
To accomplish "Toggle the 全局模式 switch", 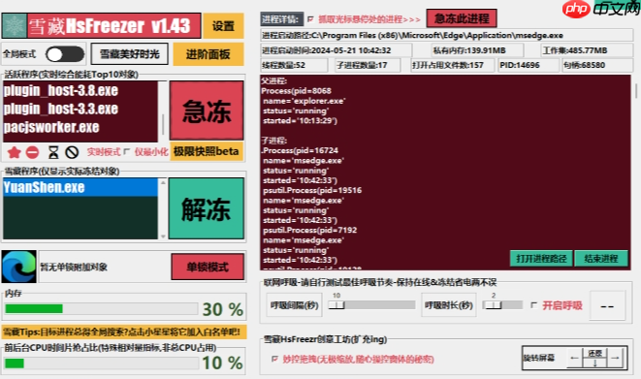I will tap(65, 54).
